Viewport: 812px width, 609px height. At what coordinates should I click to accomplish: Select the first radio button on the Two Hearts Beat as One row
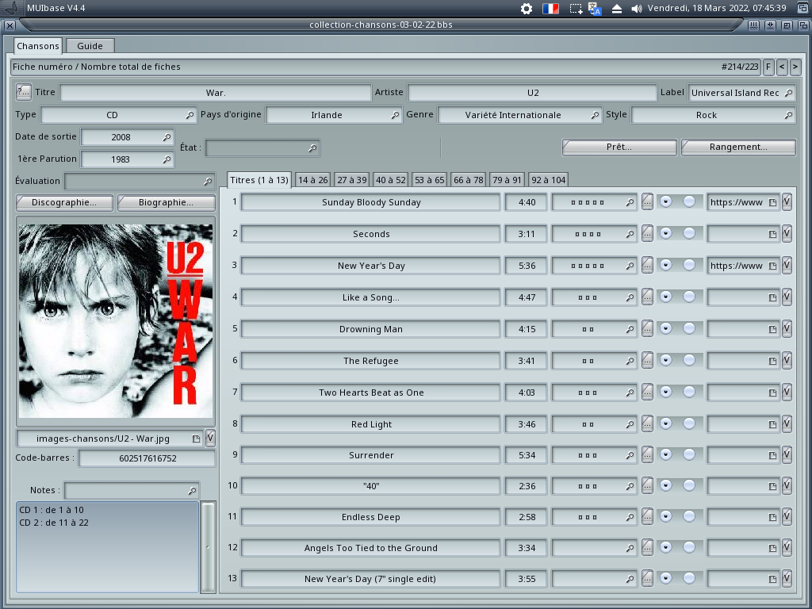tap(666, 392)
